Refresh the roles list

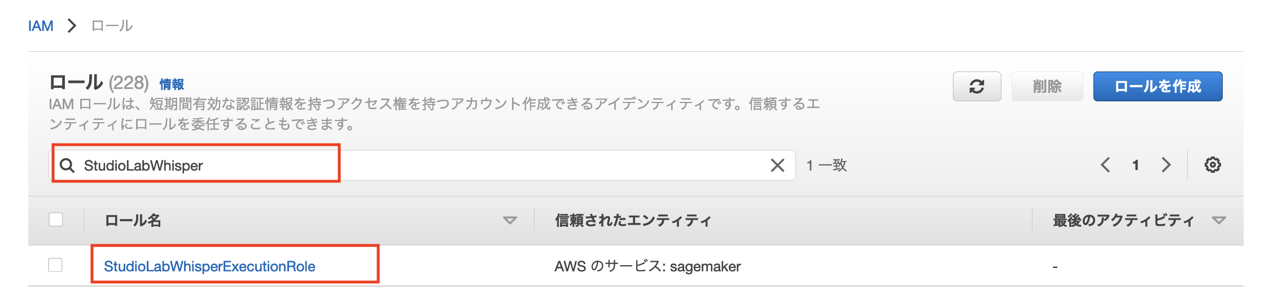(977, 86)
